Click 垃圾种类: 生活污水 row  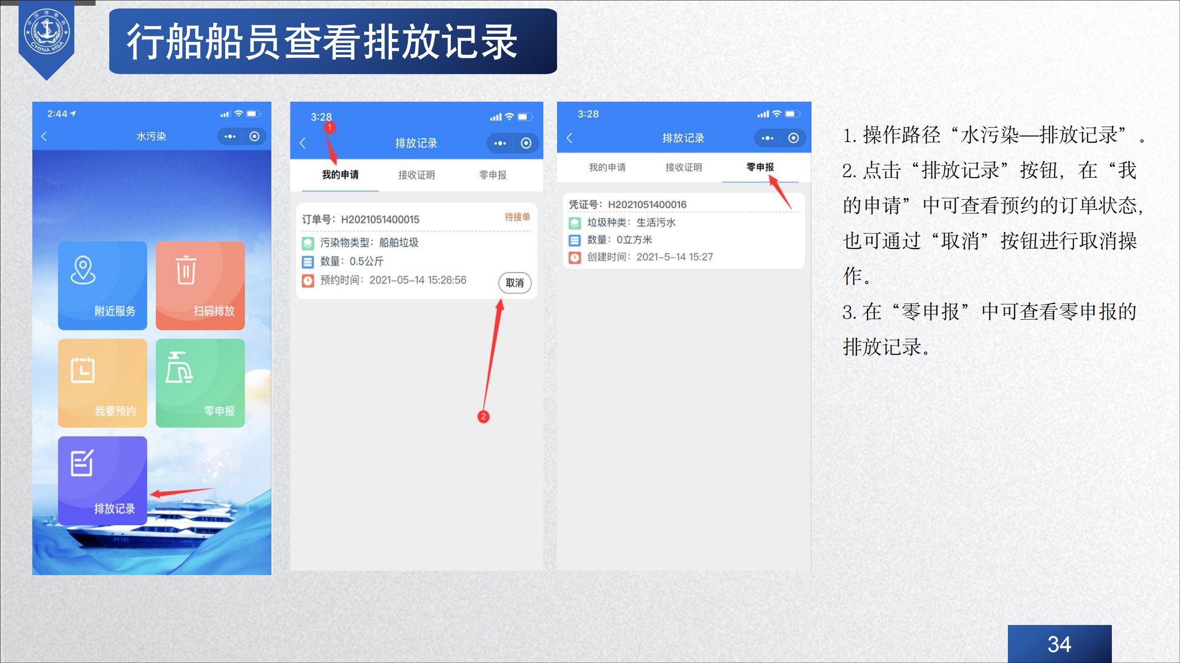622,222
